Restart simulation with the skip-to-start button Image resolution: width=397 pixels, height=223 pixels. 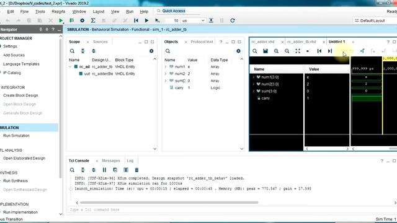(x=136, y=20)
